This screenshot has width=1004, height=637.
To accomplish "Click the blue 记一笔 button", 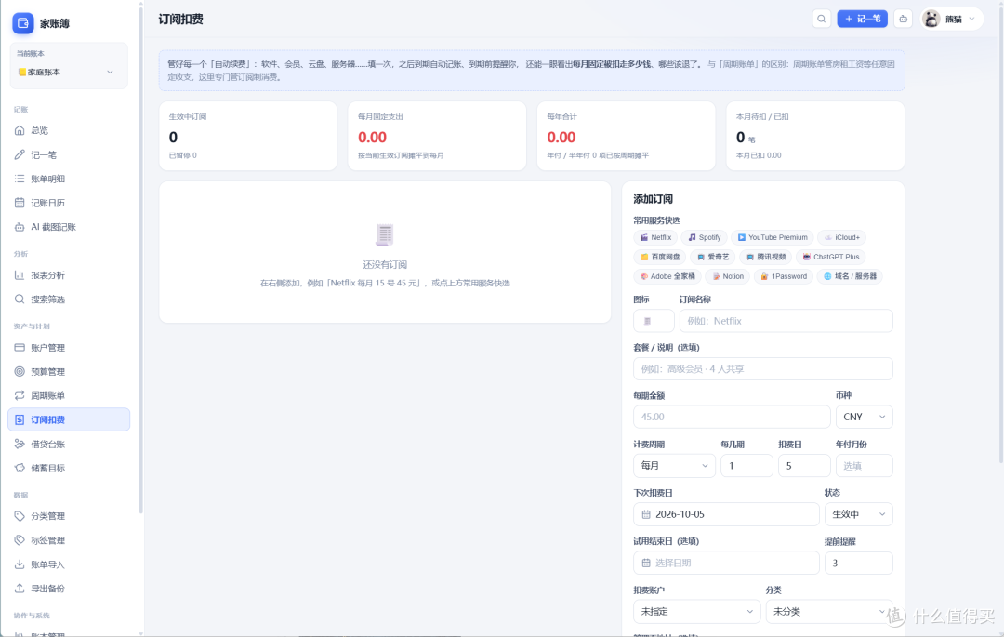I will tap(862, 20).
